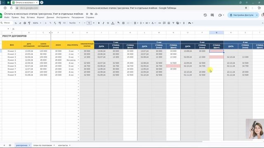Apply percent format to the cell

(x=50, y=23)
